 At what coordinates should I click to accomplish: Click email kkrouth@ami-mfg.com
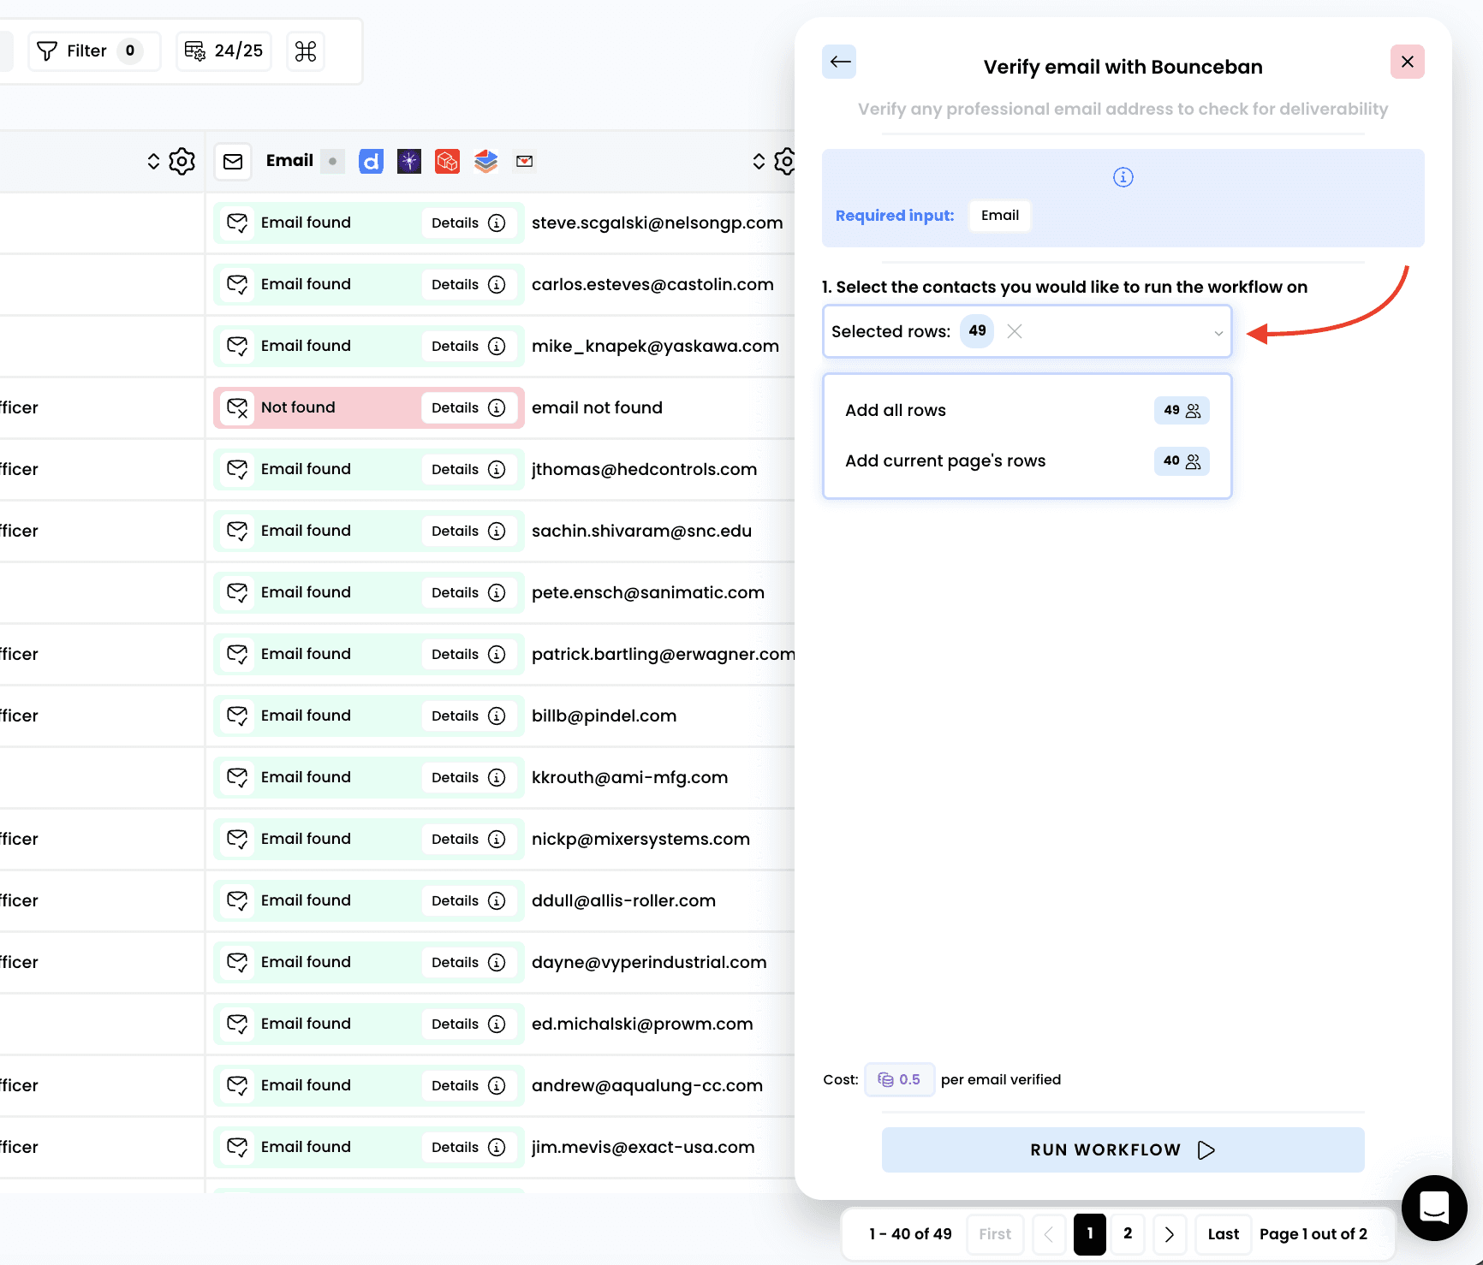click(x=629, y=778)
